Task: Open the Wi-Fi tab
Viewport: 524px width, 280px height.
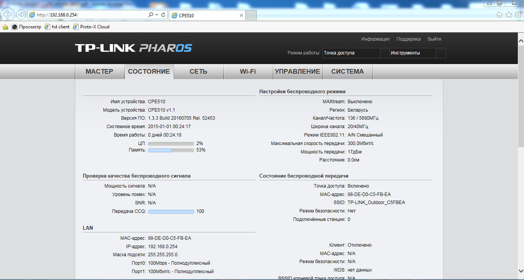Action: click(248, 71)
